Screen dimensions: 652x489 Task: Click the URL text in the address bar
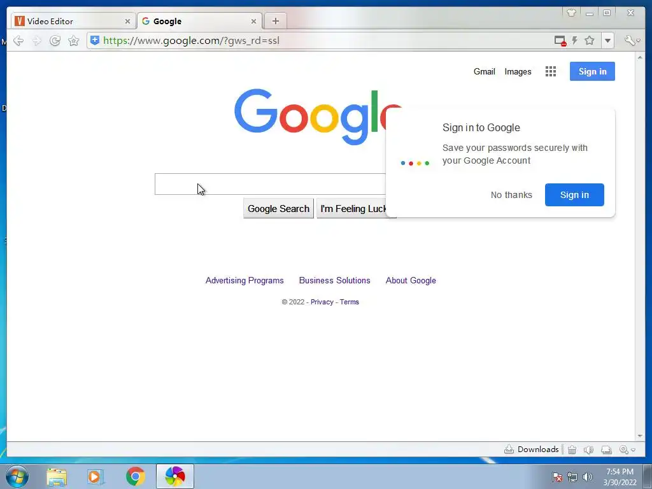click(191, 40)
